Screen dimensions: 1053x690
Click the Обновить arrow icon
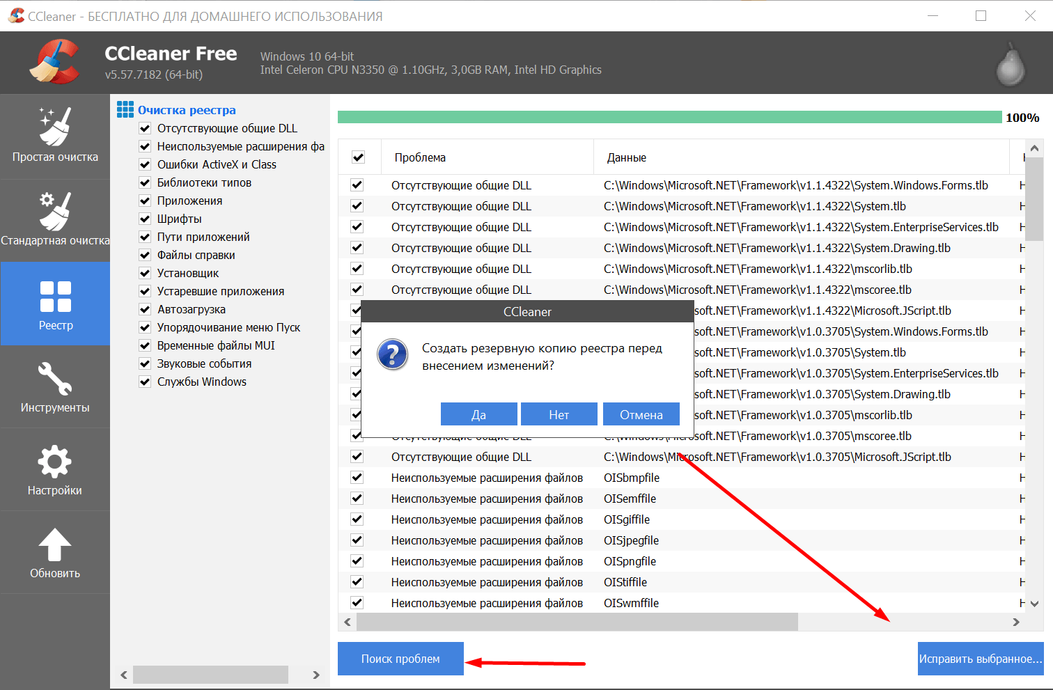(x=55, y=544)
